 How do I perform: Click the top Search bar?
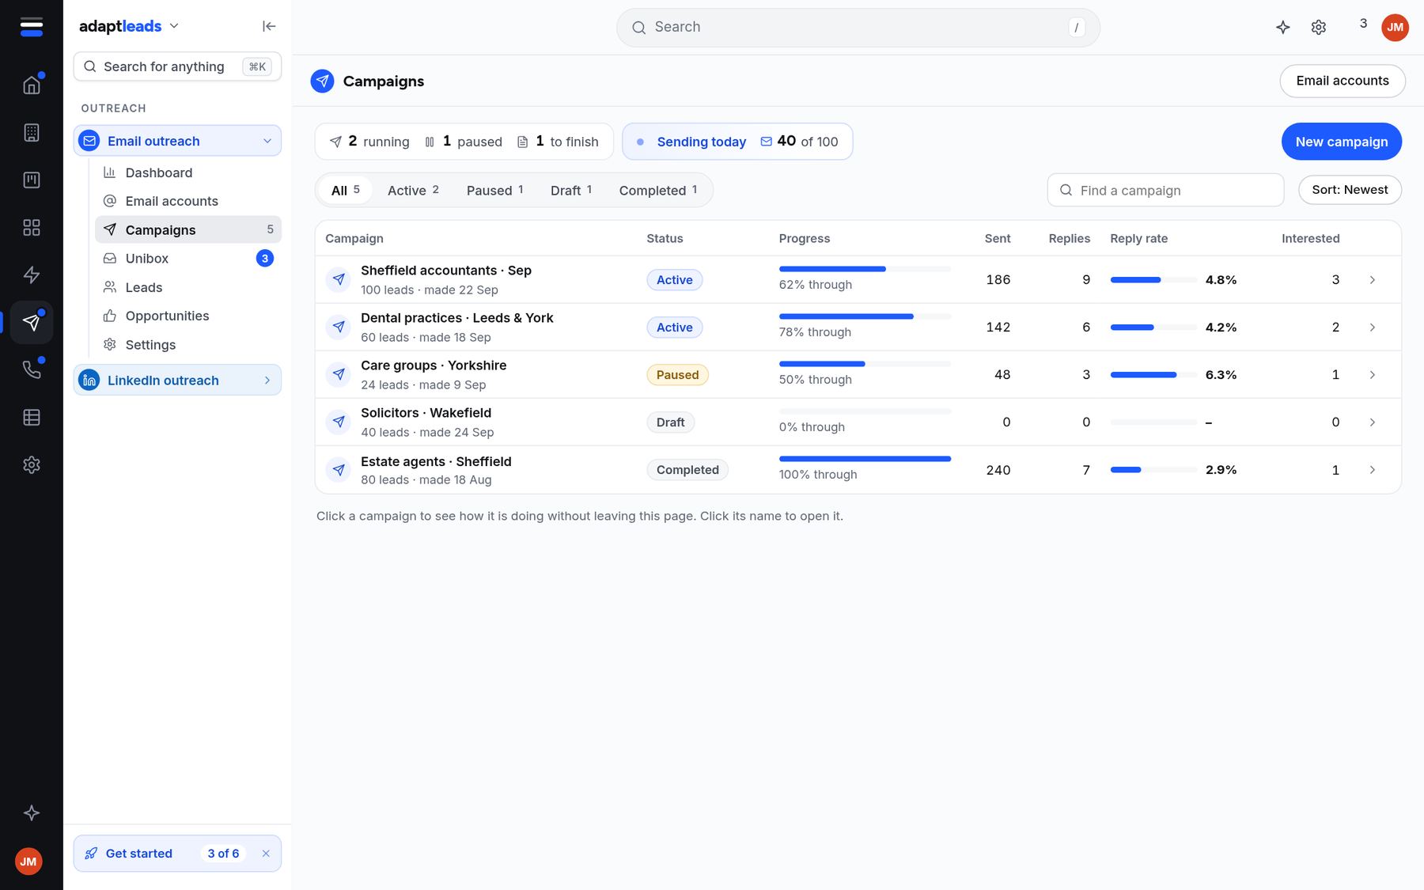tap(858, 28)
